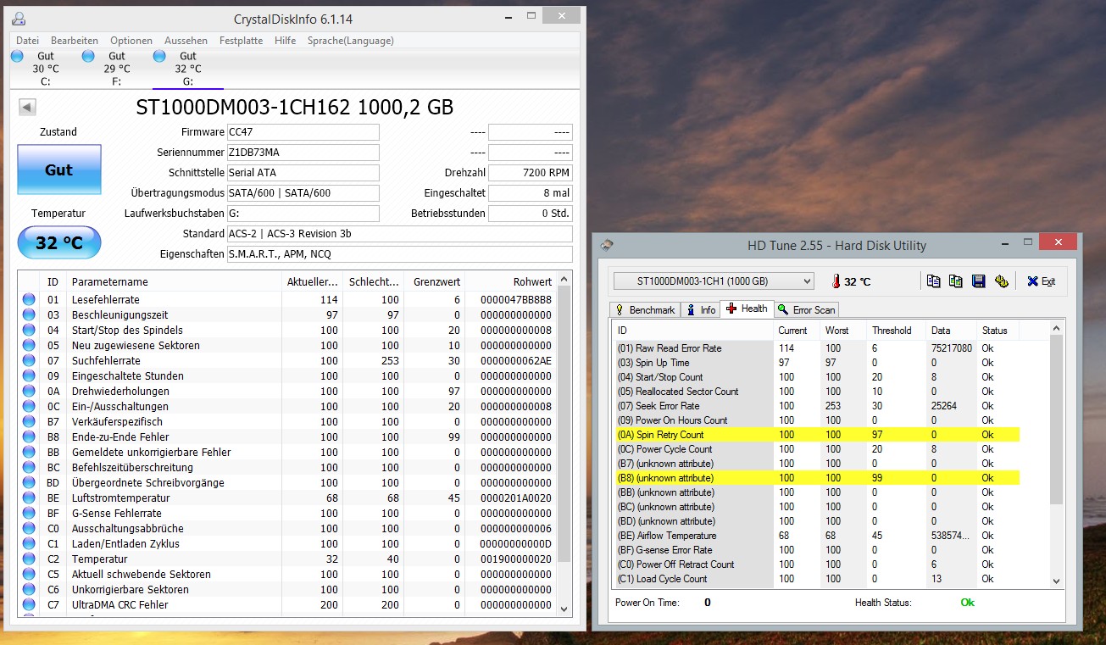This screenshot has width=1106, height=645.
Task: Select the Ende-zu-Ende Fehler row
Action: tap(288, 436)
